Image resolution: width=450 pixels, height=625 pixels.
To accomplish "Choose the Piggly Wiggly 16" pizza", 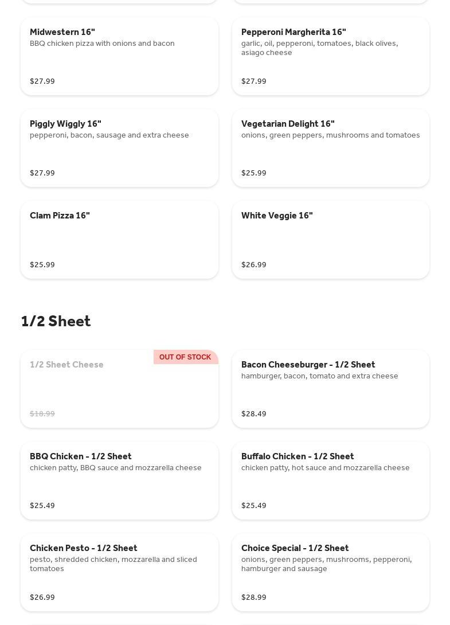I will pos(119,149).
